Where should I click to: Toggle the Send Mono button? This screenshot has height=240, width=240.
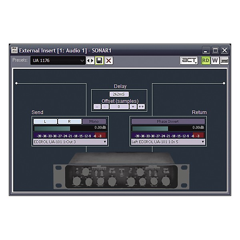(94, 121)
